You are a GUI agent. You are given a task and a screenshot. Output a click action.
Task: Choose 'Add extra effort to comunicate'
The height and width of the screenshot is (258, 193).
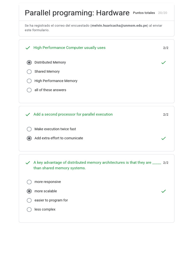click(x=29, y=138)
